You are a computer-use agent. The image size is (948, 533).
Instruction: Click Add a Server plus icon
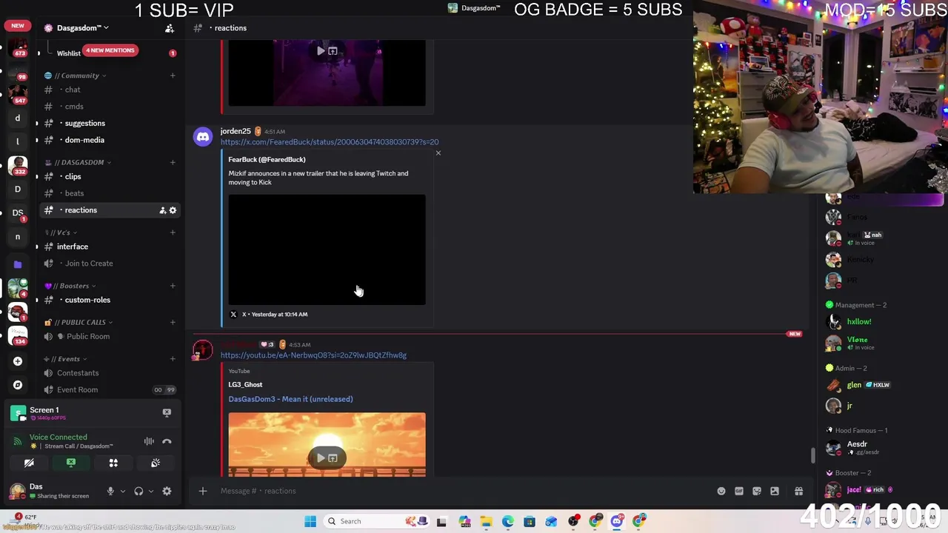18,361
